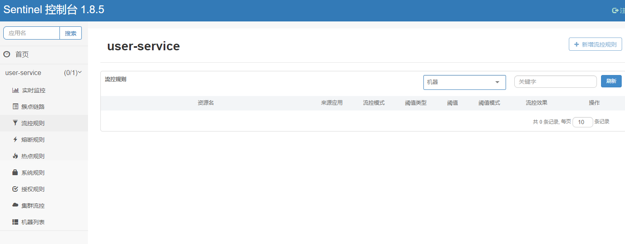Click the funnel icon for 流控规则

tap(15, 123)
